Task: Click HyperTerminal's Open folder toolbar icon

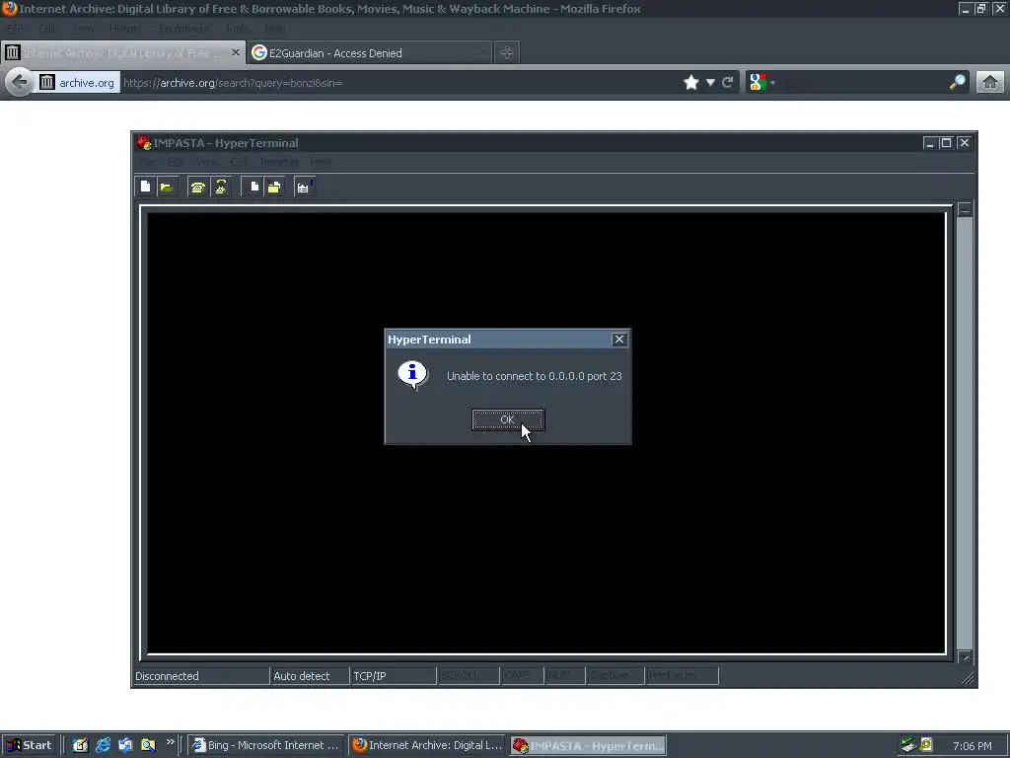Action: 167,187
